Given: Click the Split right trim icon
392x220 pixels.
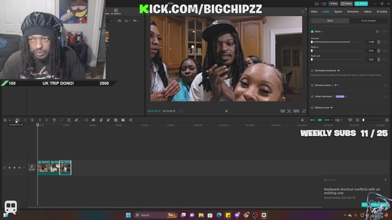Looking at the screenshot, I should (x=47, y=120).
